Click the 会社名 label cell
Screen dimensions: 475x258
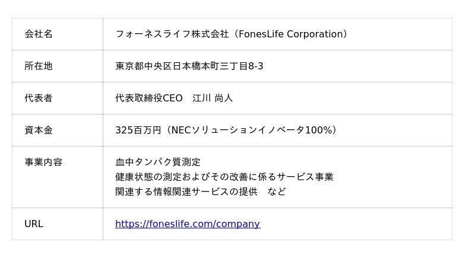click(39, 34)
